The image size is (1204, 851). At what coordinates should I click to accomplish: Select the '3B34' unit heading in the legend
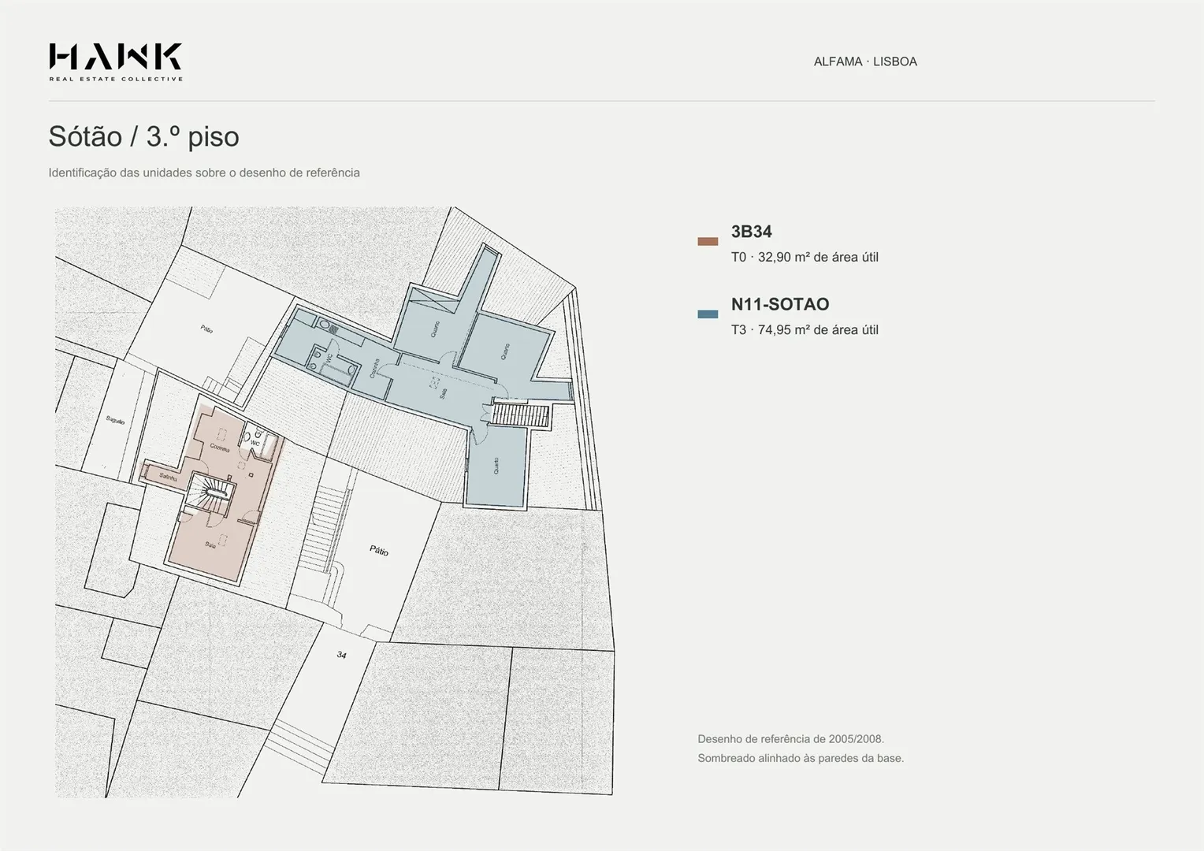click(752, 232)
